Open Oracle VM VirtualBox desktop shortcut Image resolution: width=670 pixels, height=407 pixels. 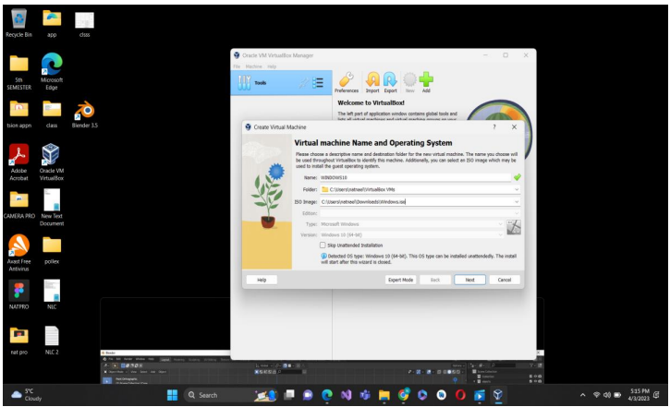pos(51,162)
